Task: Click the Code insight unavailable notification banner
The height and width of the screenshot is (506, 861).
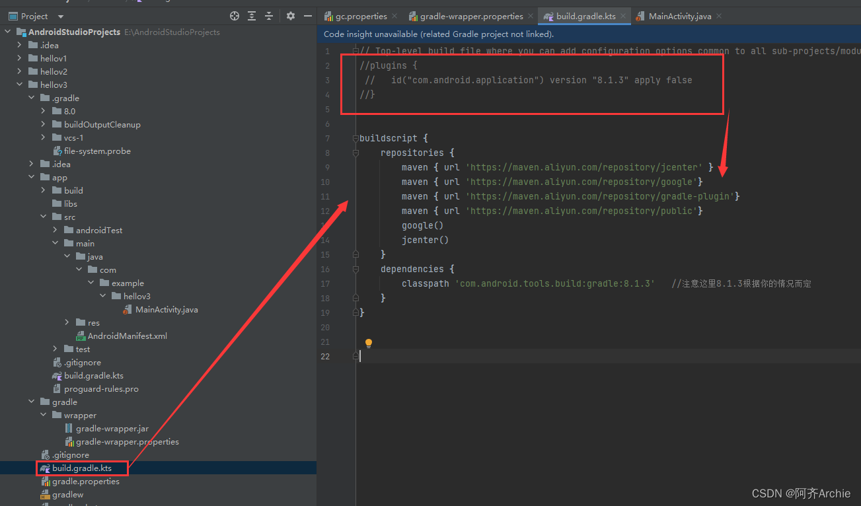Action: point(589,34)
